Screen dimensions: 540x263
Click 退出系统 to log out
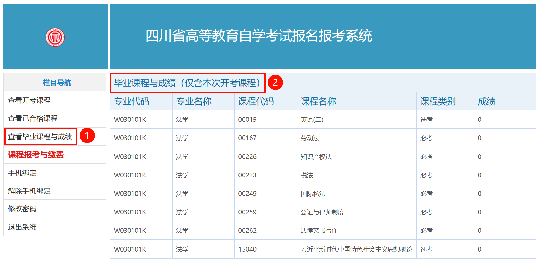pos(22,227)
